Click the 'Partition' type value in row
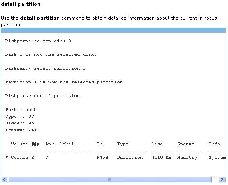The image size is (228, 185). (130, 158)
